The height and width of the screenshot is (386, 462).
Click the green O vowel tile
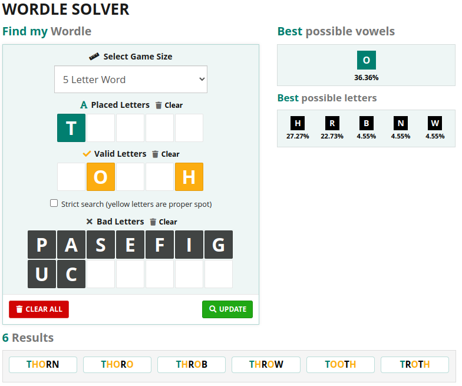(x=367, y=60)
